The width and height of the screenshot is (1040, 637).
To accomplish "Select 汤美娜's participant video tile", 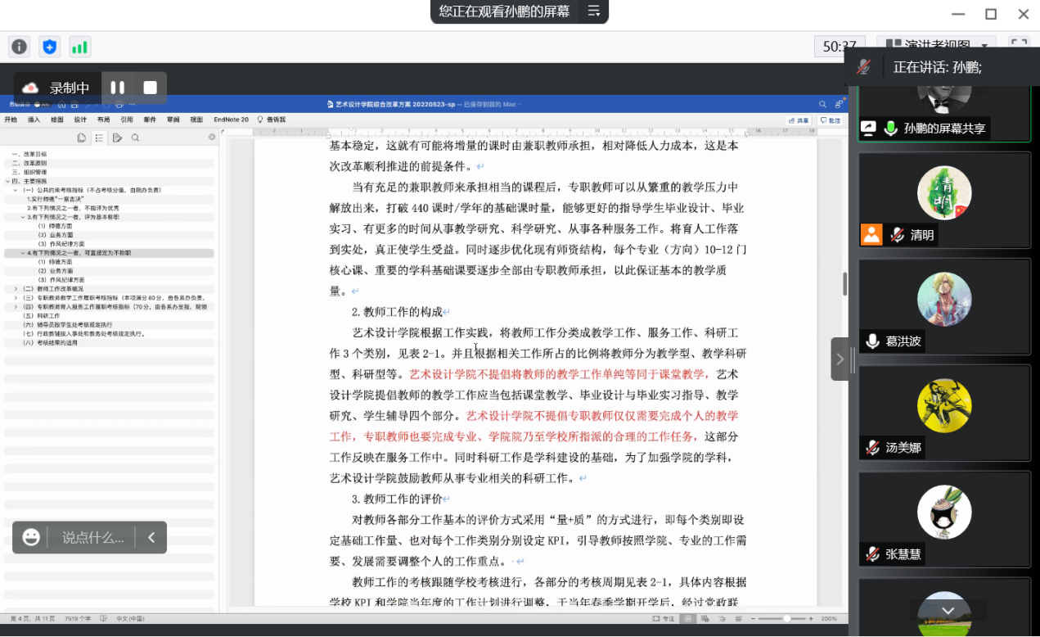I will 943,413.
